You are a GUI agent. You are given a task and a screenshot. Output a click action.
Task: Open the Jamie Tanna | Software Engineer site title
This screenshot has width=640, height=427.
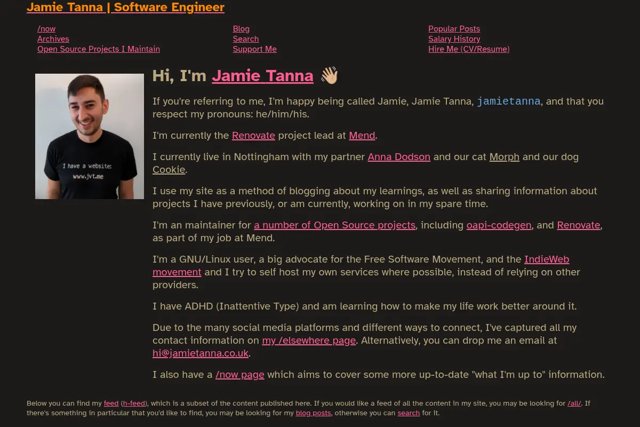[x=125, y=7]
